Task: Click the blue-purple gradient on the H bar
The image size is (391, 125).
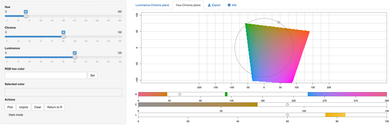Action: 347,94
